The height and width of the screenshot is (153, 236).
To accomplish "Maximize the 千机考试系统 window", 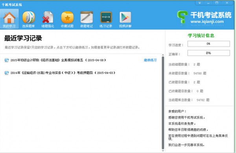I will click(217, 3).
